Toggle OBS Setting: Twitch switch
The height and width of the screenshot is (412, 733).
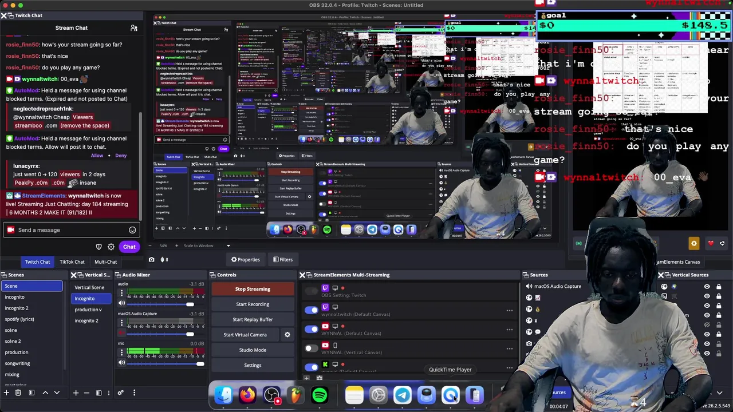[x=312, y=291]
